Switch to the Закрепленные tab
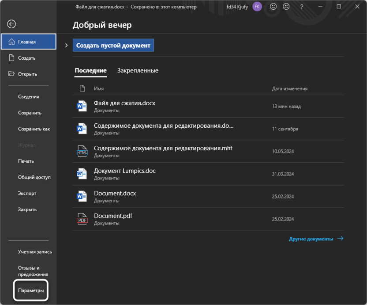This screenshot has width=367, height=305. click(138, 71)
